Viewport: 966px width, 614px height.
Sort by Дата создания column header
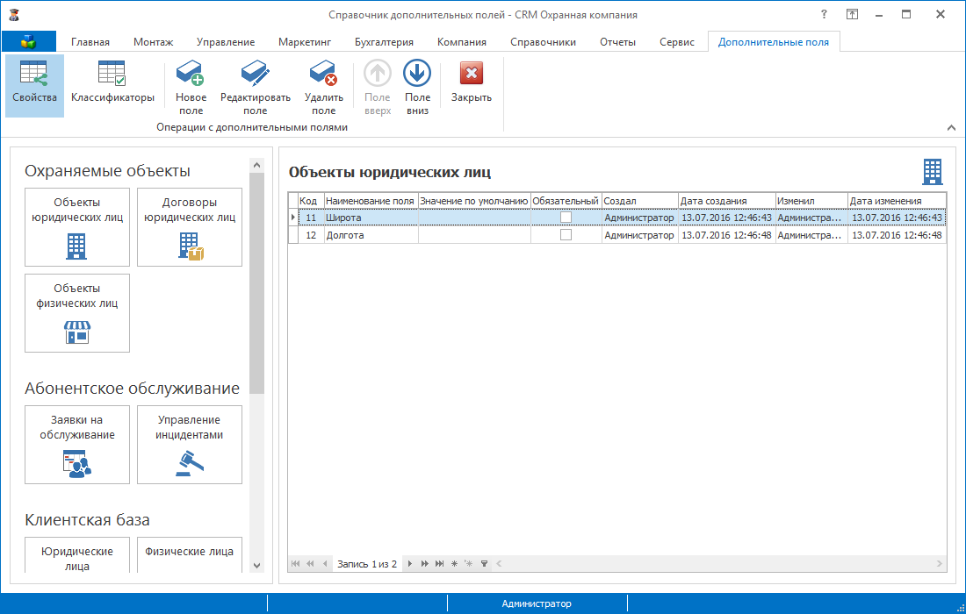(x=727, y=201)
